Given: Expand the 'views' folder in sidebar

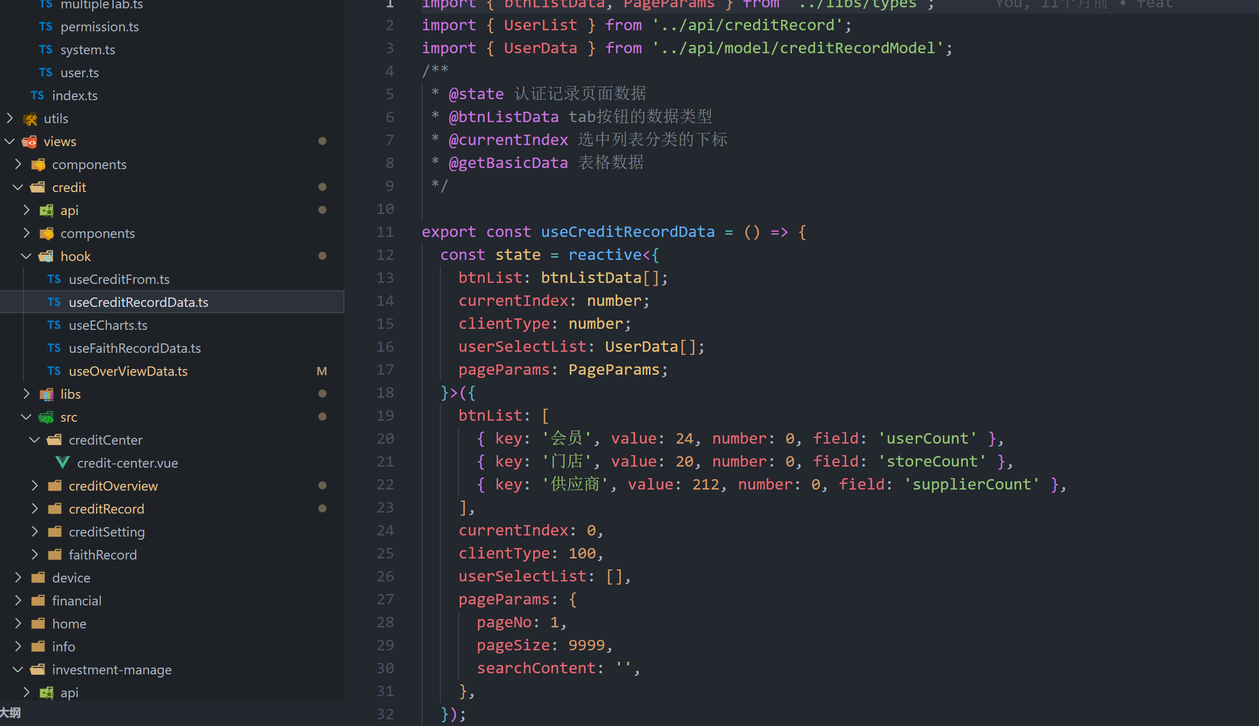Looking at the screenshot, I should pos(11,141).
